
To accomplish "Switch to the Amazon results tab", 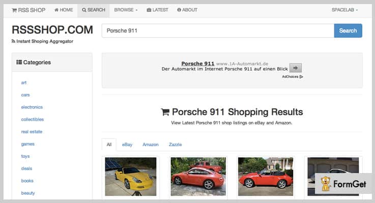I will 151,145.
